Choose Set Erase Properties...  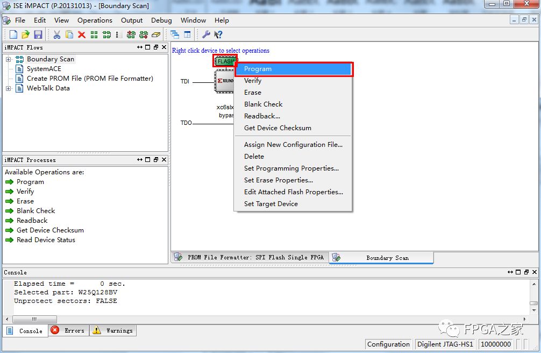pos(293,180)
